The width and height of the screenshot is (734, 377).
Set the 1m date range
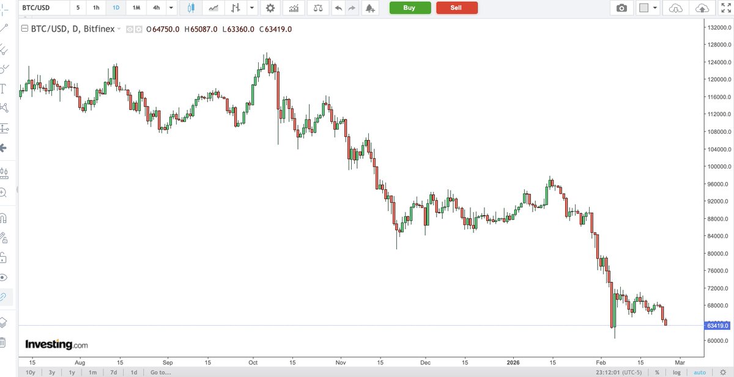coord(92,372)
